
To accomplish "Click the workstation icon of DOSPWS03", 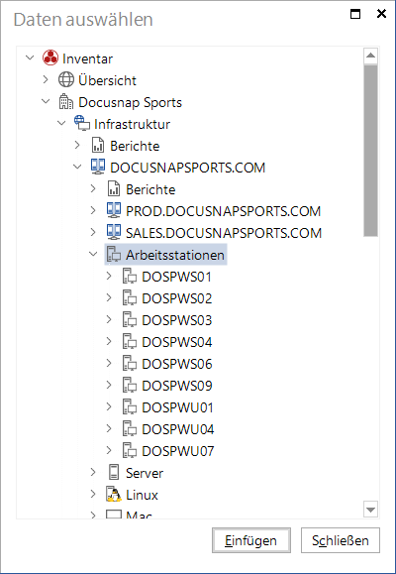I will point(130,319).
